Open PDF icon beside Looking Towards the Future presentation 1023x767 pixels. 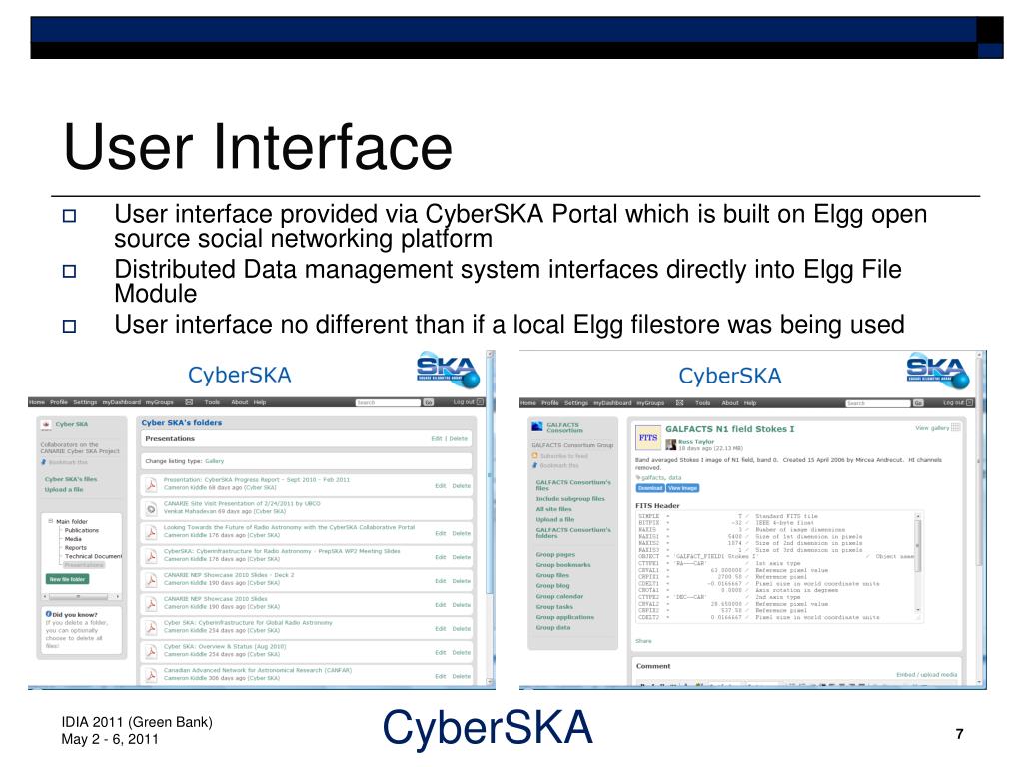151,532
